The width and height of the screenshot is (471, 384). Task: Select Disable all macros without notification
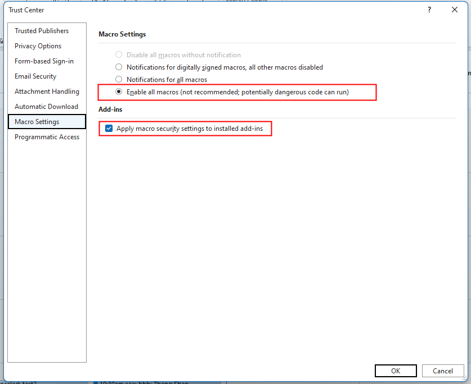(119, 55)
